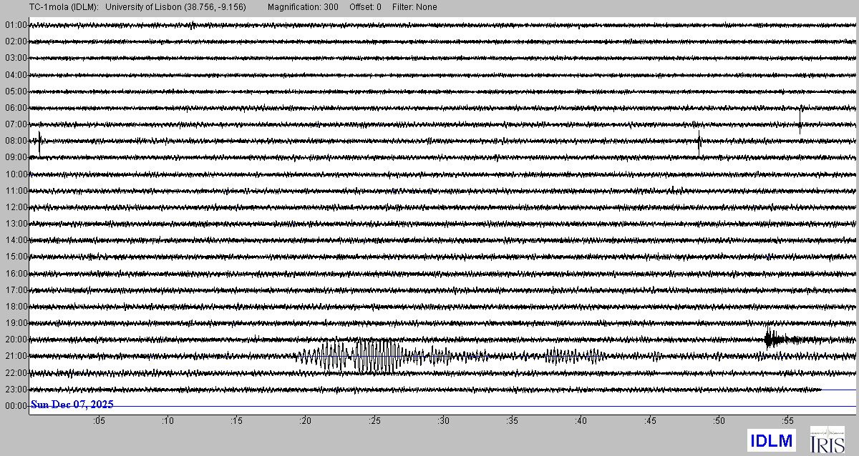Click the earthquake arrival on the 20:00 trace

click(770, 339)
